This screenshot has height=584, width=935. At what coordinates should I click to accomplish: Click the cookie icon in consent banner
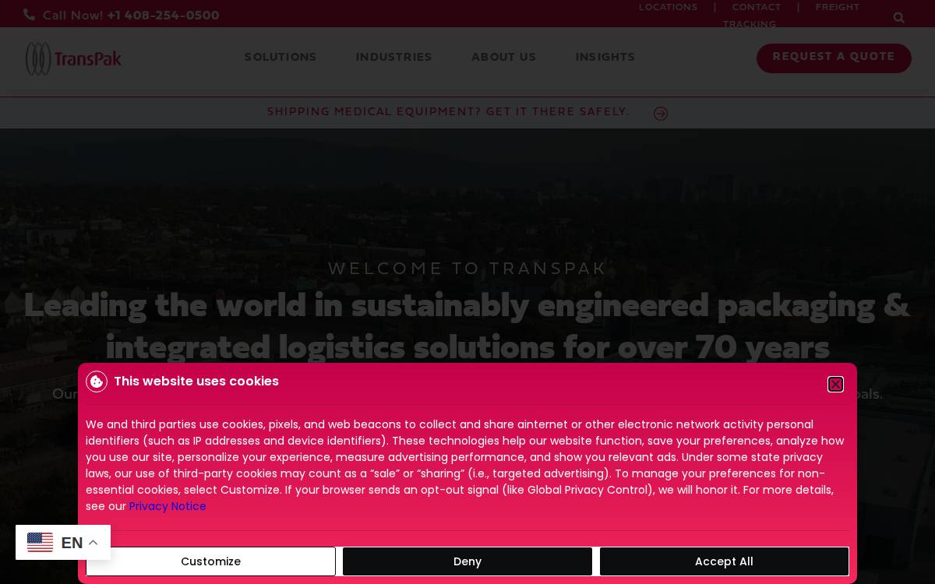click(x=97, y=382)
